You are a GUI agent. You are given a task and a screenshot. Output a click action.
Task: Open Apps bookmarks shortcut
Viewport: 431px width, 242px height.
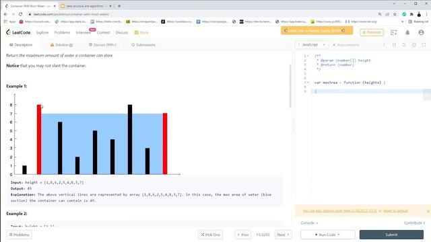point(10,22)
